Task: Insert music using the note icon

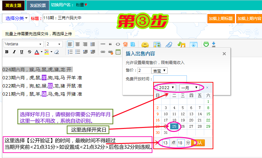Action: click(181, 45)
